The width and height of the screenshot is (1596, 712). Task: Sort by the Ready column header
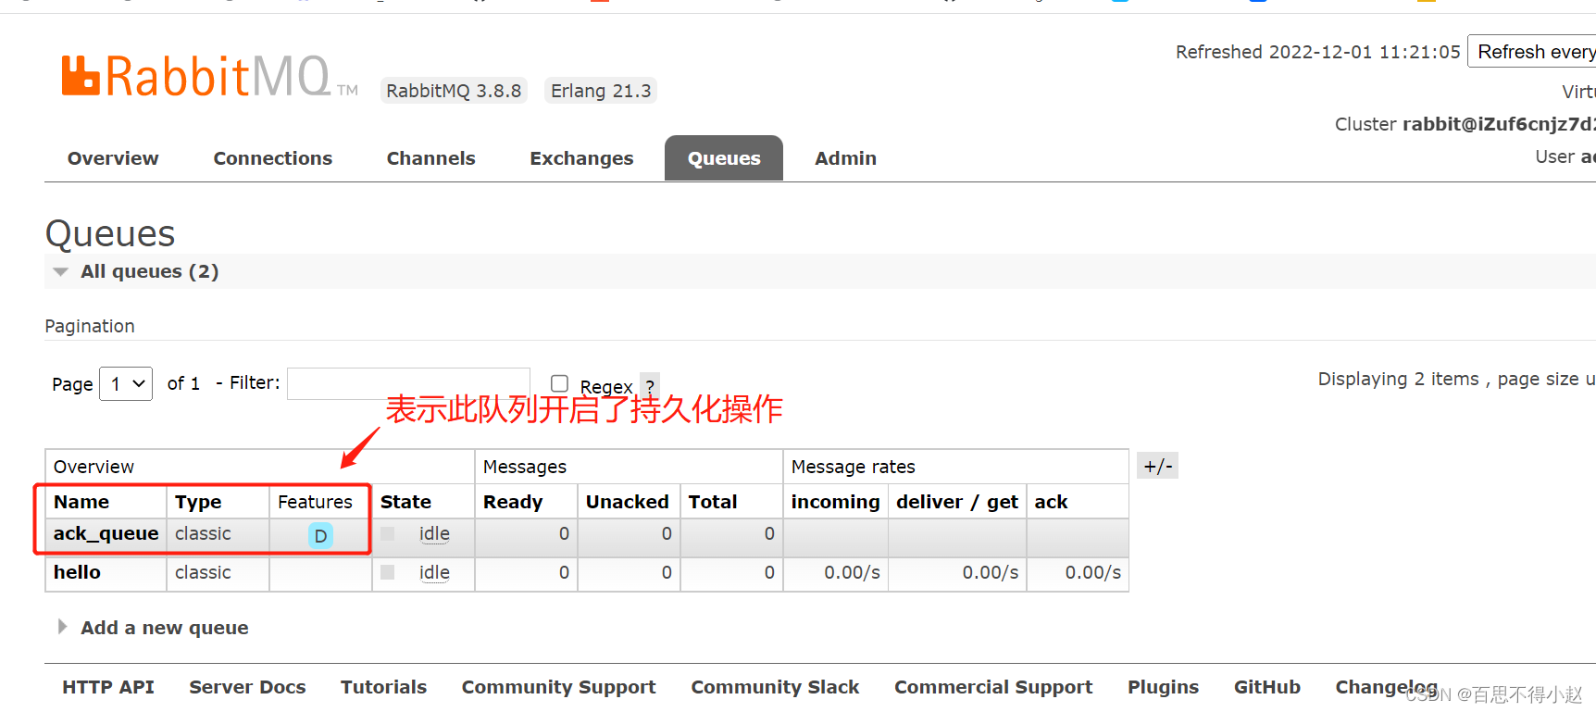tap(513, 502)
